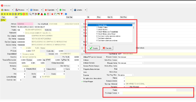
Task: Open the Especiales menu
Action: pyautogui.click(x=50, y=10)
